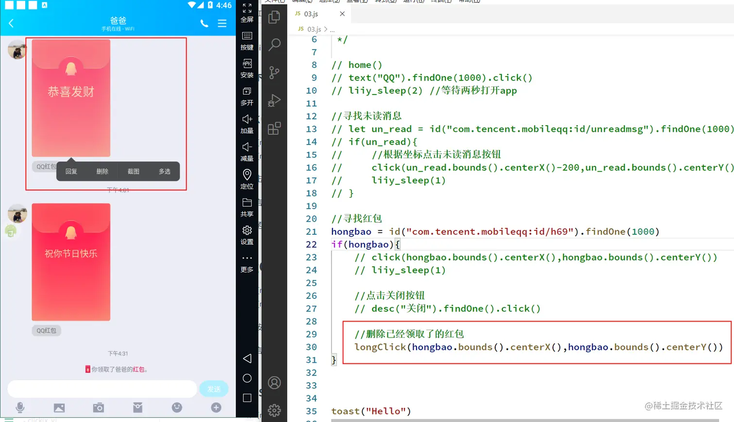The image size is (734, 422).
Task: Open the 共享 shared folder tool
Action: click(x=247, y=208)
